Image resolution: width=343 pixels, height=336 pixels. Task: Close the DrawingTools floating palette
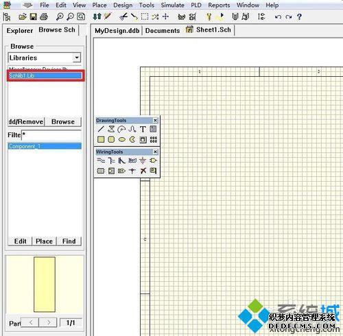(155, 120)
